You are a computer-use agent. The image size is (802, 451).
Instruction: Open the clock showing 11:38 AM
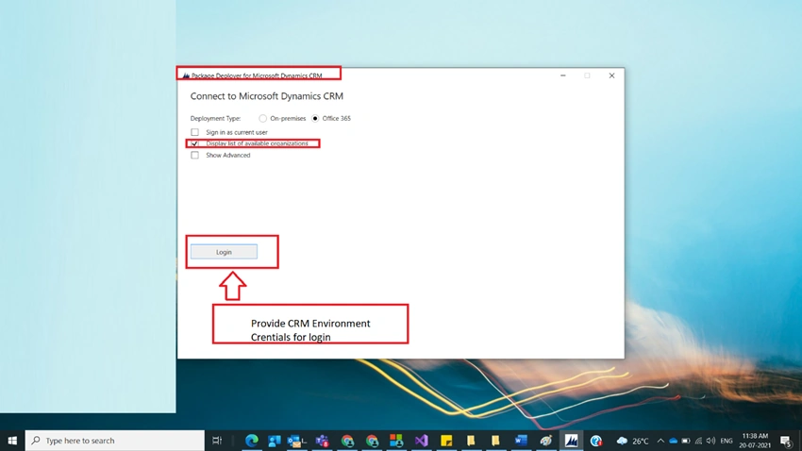tap(755, 441)
